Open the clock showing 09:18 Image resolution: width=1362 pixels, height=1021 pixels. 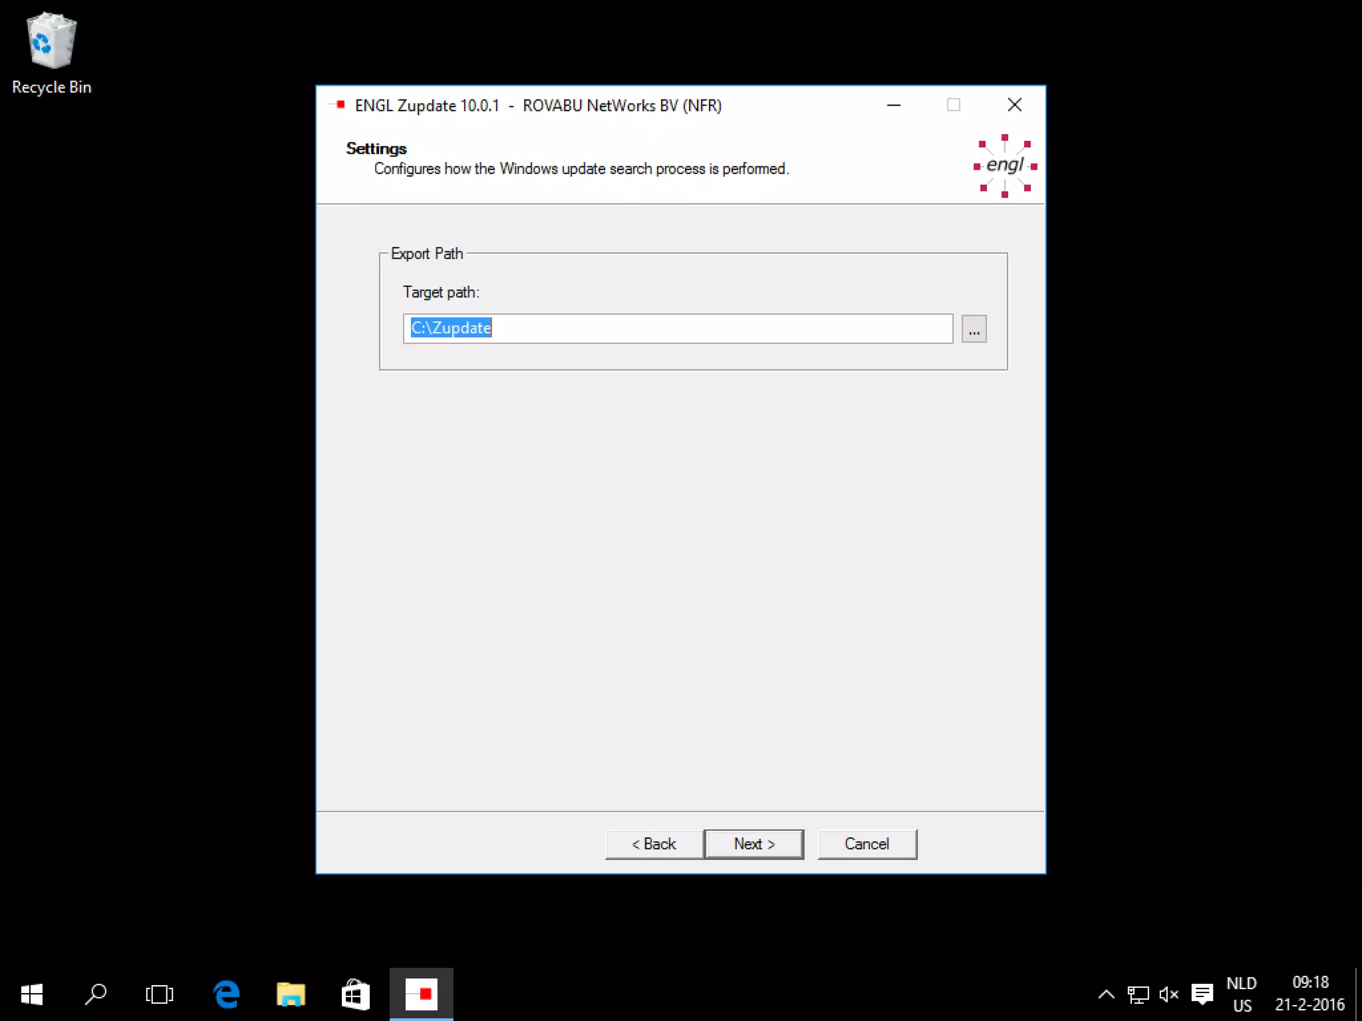(1310, 994)
